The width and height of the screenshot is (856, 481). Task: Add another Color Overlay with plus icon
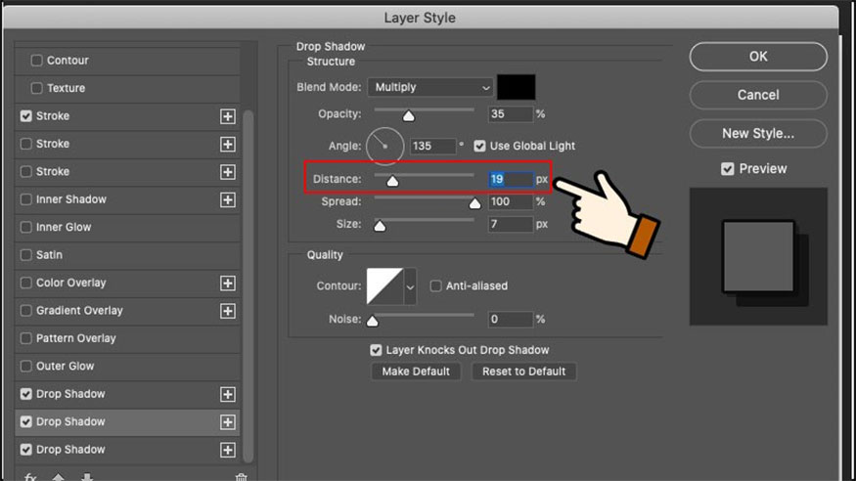[x=228, y=284]
